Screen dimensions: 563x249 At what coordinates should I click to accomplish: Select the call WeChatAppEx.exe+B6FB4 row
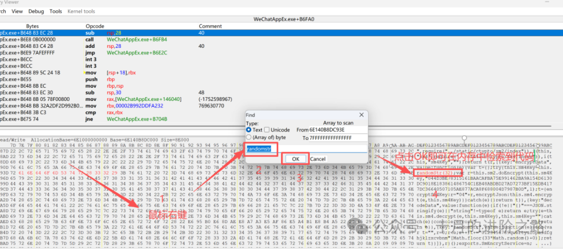coord(281,40)
